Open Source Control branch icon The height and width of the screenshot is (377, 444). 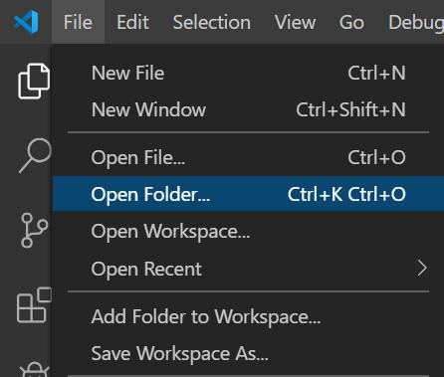(x=34, y=230)
